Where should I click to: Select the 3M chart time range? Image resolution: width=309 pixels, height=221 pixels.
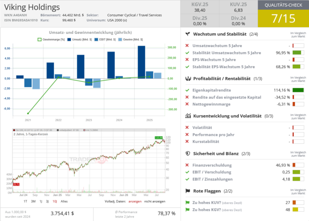point(33,201)
